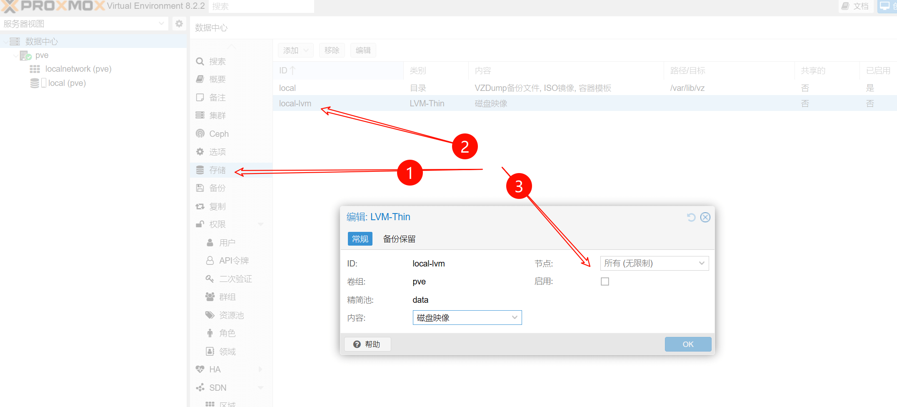Click the server view gear settings icon
Image resolution: width=897 pixels, height=407 pixels.
(x=179, y=24)
